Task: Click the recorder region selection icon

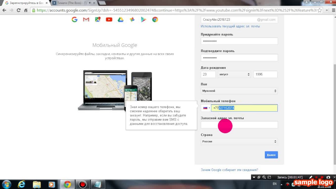Action: [x=269, y=177]
